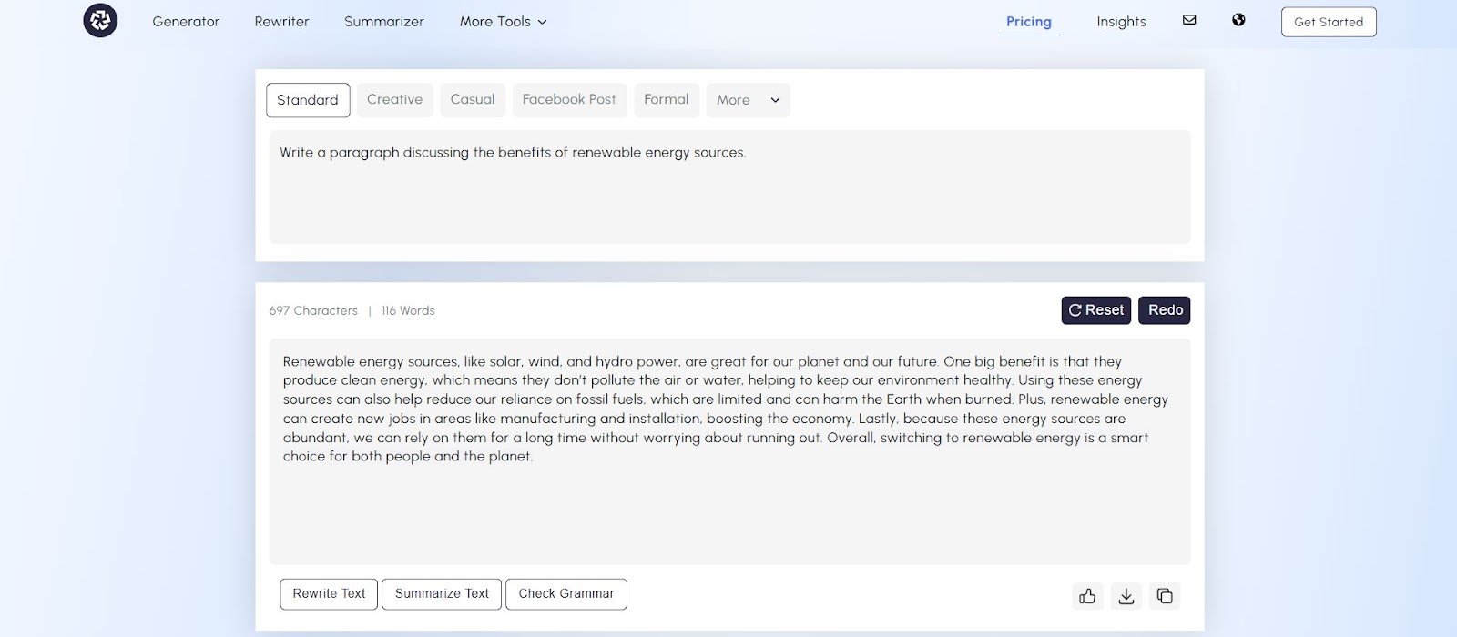Copy the generated text to clipboard
This screenshot has width=1457, height=637.
tap(1165, 596)
